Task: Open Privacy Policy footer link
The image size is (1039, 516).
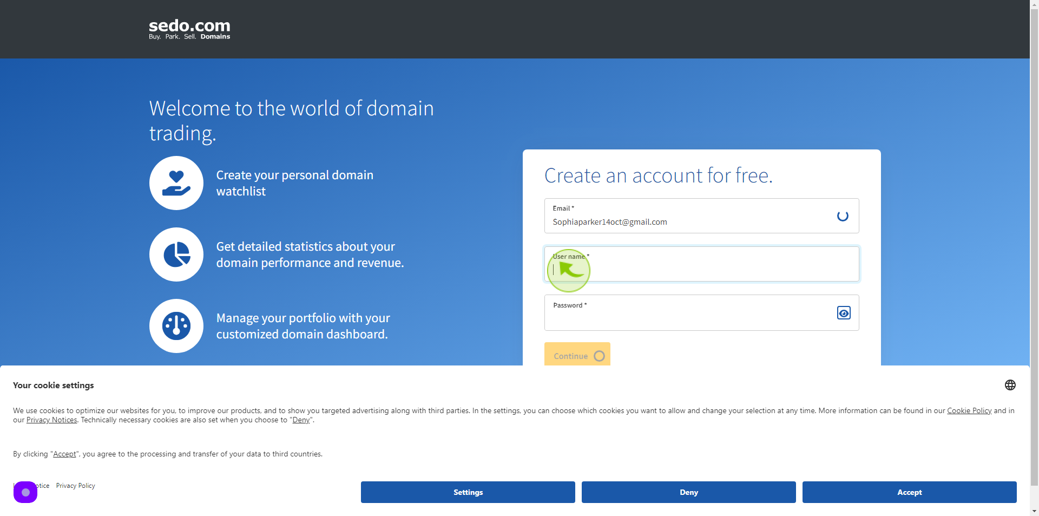Action: [76, 486]
